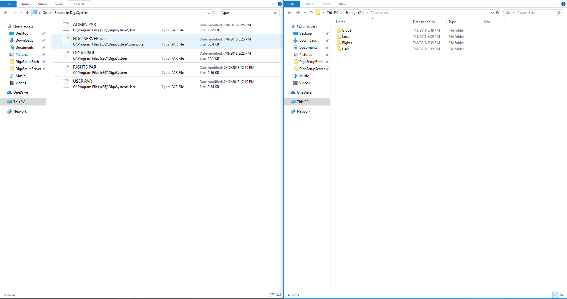Image resolution: width=567 pixels, height=299 pixels.
Task: Open the Search tab in left ribbon
Action: pyautogui.click(x=79, y=4)
